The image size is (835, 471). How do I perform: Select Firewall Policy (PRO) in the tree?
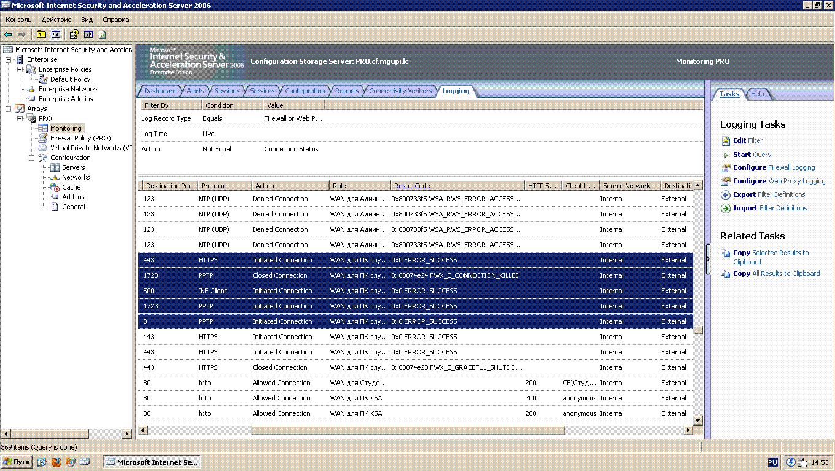(x=80, y=138)
